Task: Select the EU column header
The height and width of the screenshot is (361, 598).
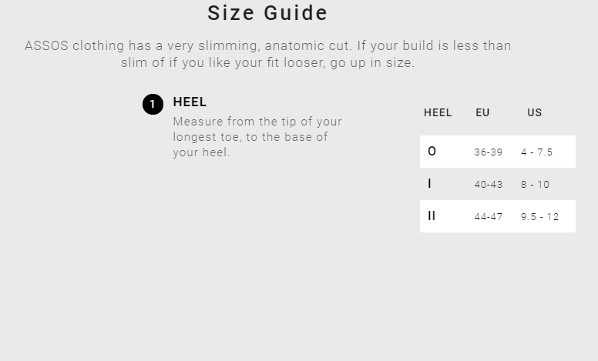Action: tap(482, 112)
